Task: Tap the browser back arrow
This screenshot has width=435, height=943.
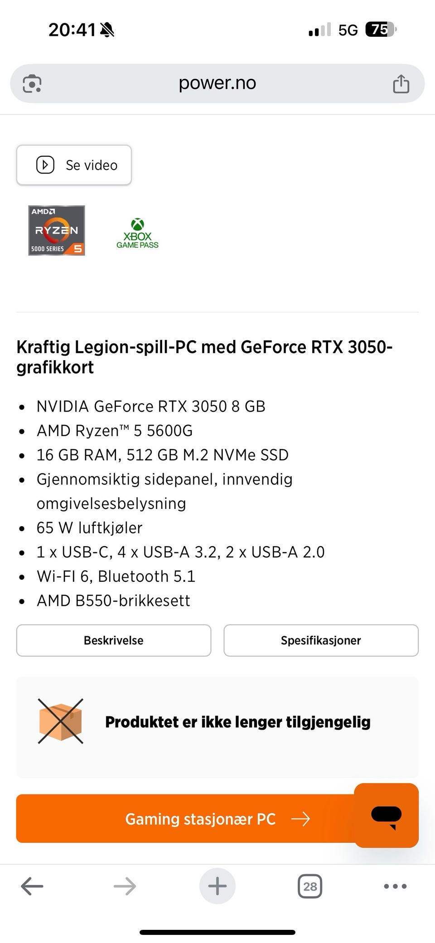Action: 32,886
